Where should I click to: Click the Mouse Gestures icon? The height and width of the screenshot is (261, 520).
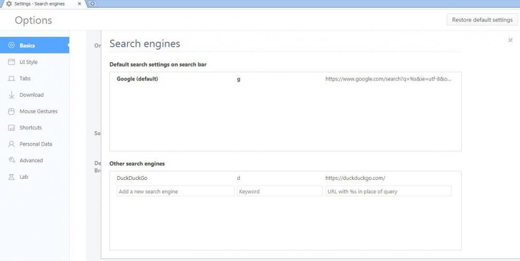click(x=11, y=111)
